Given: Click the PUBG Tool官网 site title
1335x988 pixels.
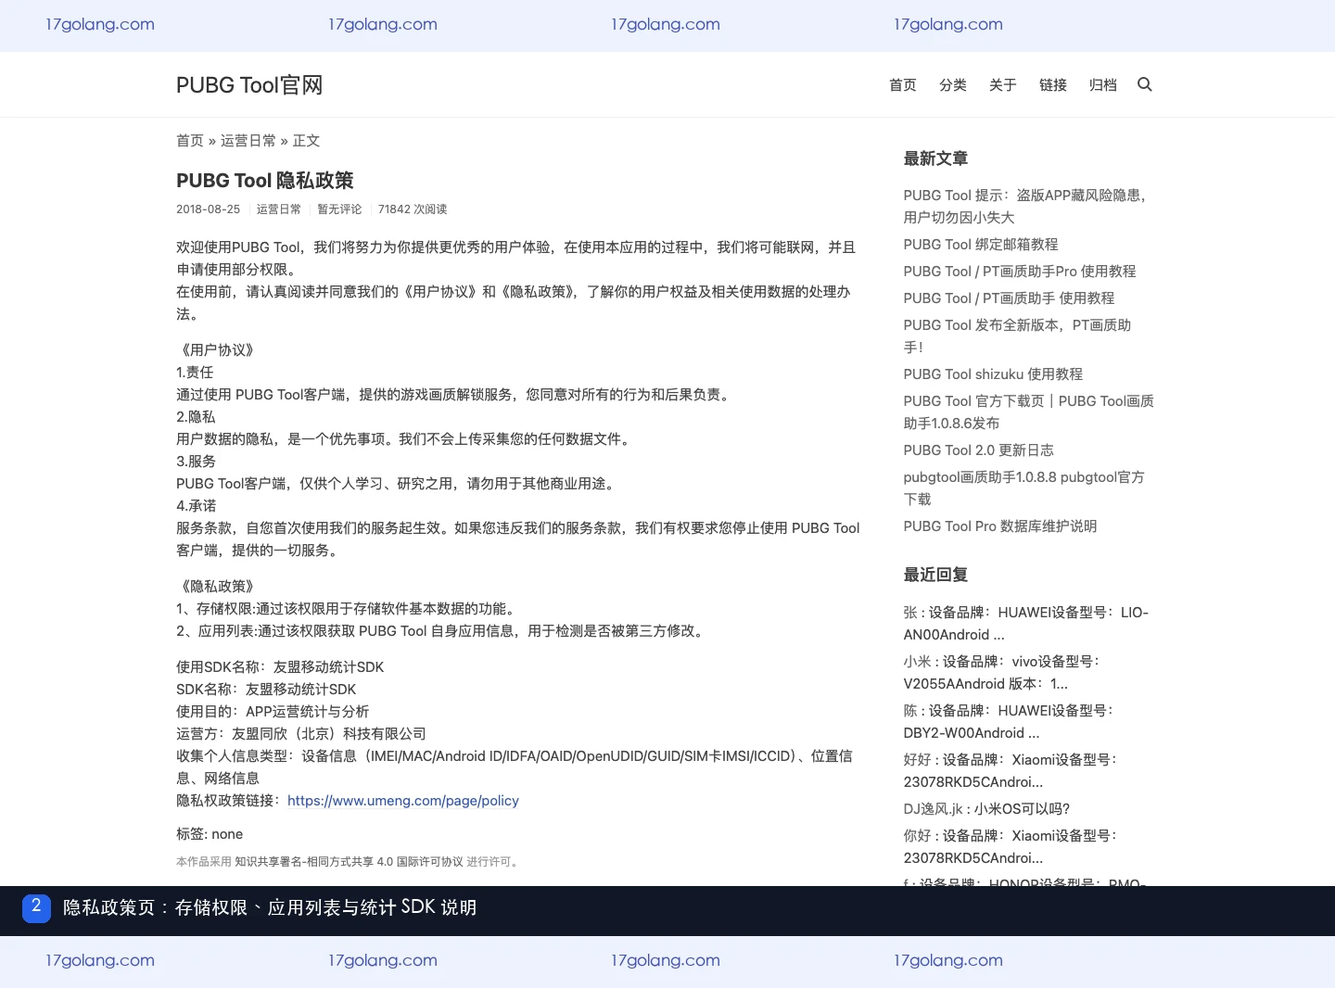Looking at the screenshot, I should tap(249, 85).
